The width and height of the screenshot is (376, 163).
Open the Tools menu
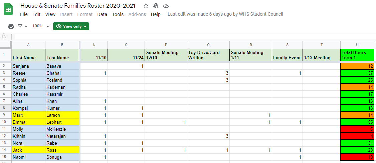[118, 14]
